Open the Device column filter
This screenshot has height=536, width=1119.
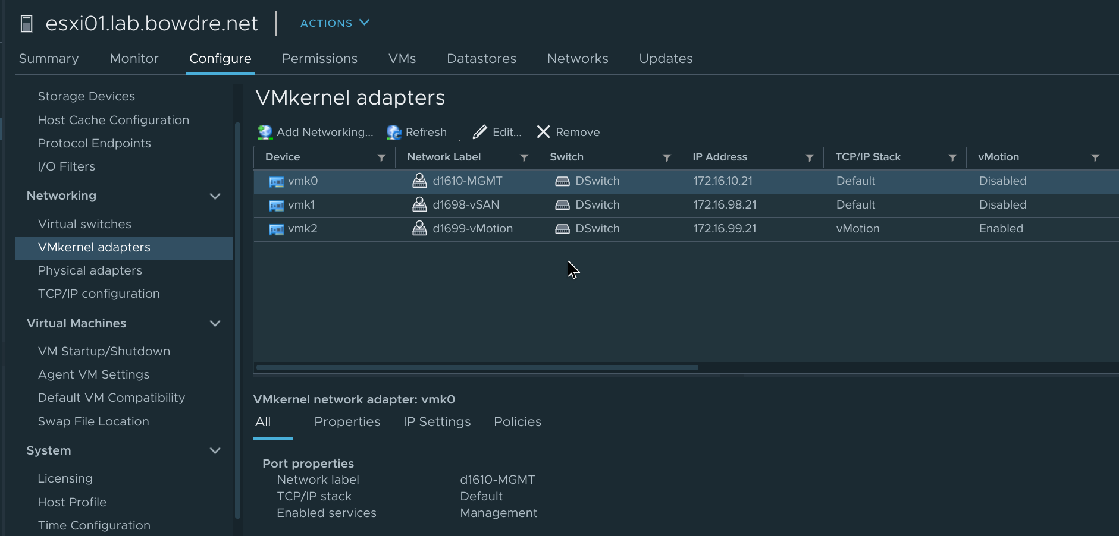coord(381,157)
